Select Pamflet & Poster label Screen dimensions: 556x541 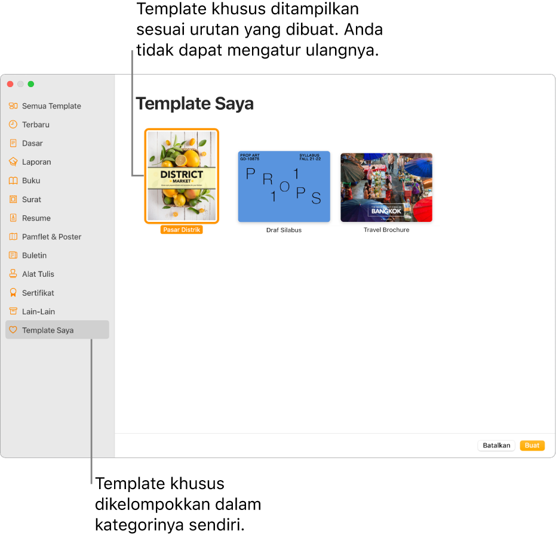click(x=52, y=237)
